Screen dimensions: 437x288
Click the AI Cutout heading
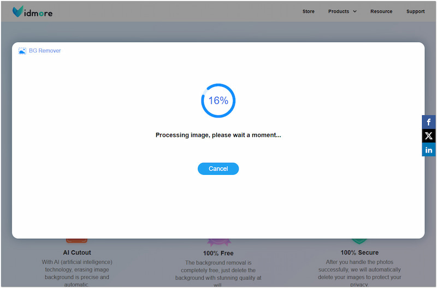tap(77, 252)
